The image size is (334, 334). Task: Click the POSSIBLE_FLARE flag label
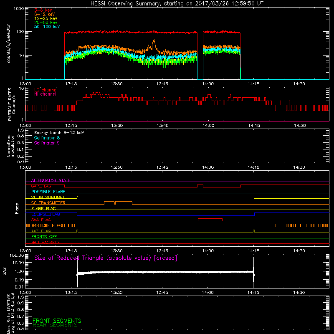pyautogui.click(x=48, y=192)
